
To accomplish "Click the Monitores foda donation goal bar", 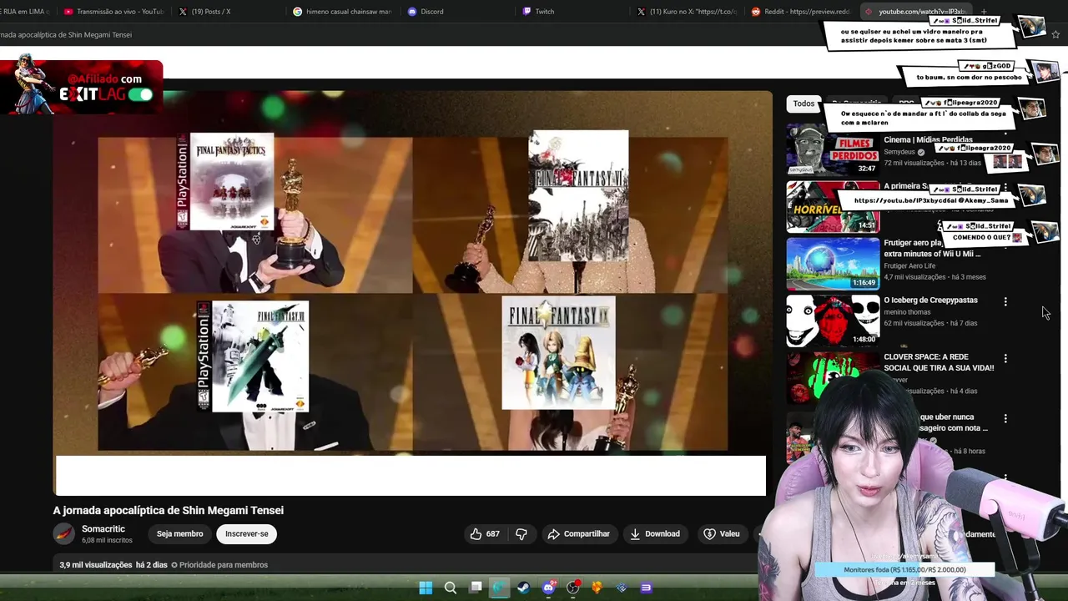I will [x=904, y=570].
